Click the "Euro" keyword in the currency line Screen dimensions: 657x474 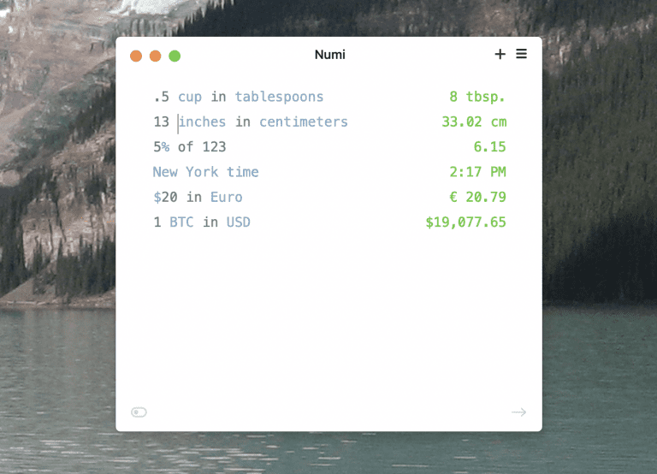[226, 197]
